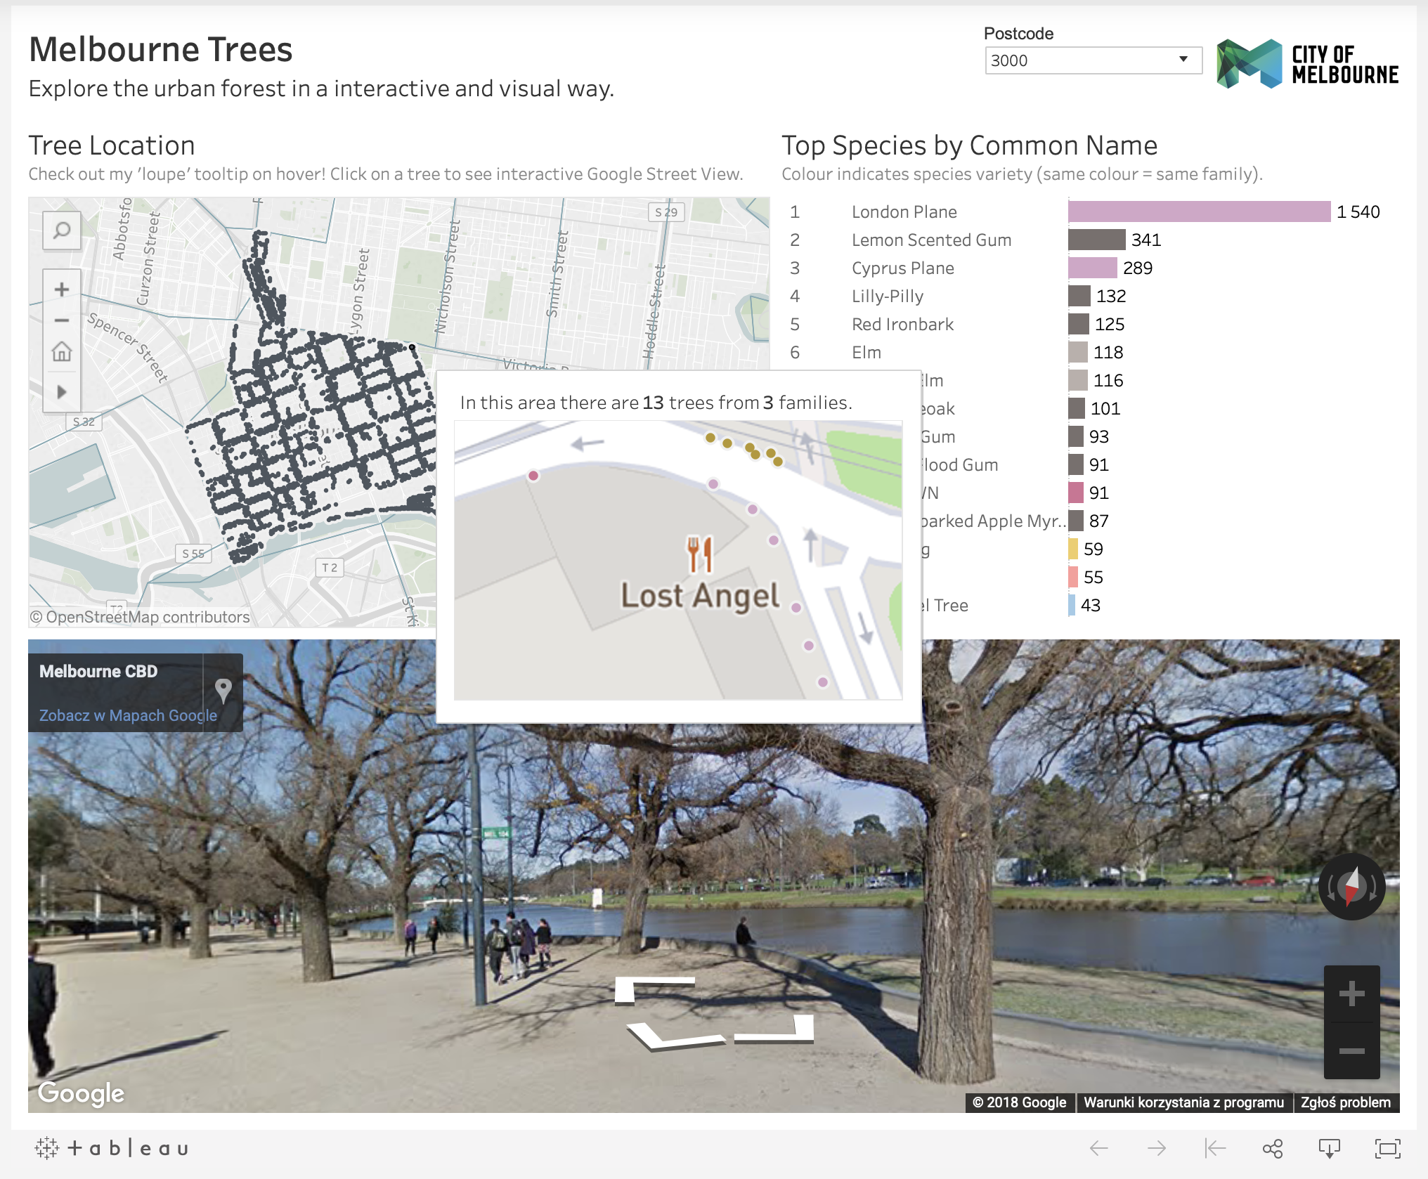Zoom in on the tree map
This screenshot has width=1428, height=1179.
click(62, 289)
